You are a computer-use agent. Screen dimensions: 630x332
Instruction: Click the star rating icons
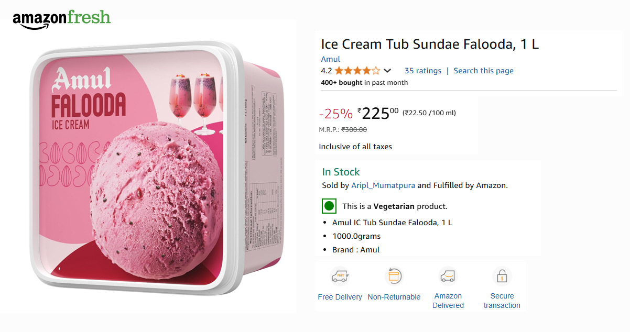(357, 71)
